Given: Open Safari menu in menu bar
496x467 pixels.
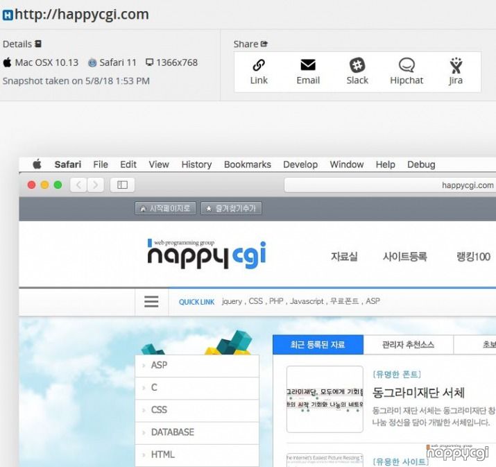Looking at the screenshot, I should (x=68, y=164).
